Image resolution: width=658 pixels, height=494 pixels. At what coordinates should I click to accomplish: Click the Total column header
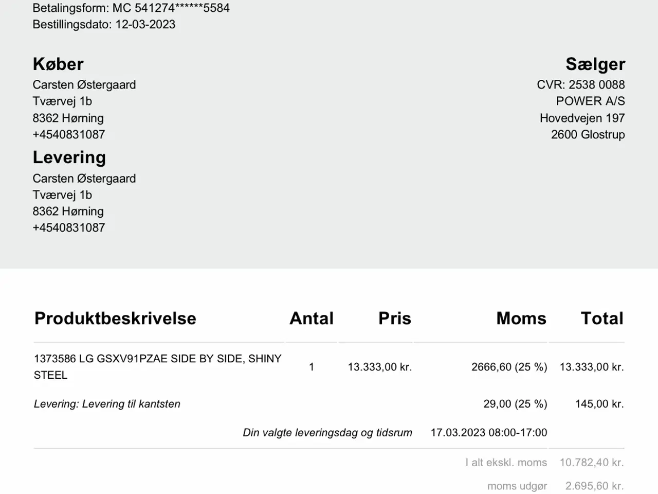pyautogui.click(x=601, y=319)
